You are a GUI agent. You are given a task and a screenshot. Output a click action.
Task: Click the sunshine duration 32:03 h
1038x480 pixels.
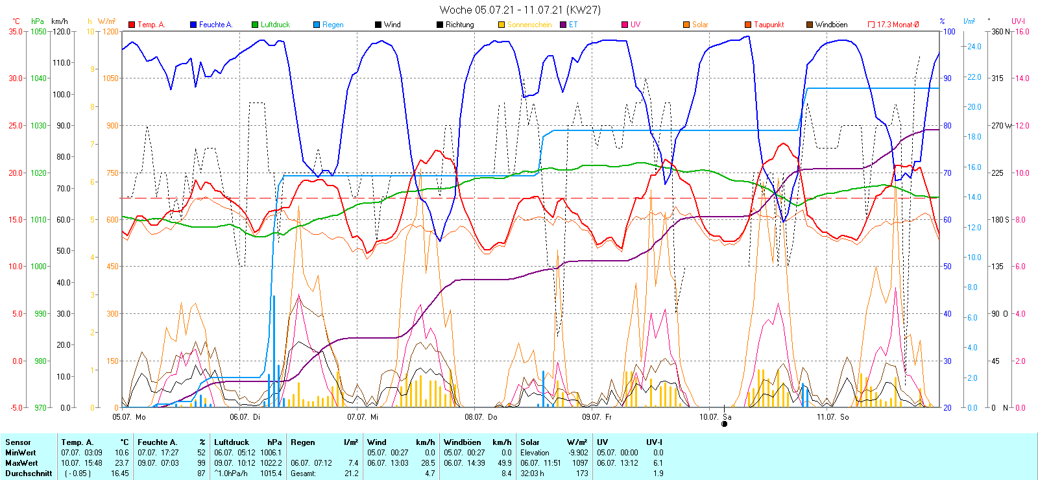point(532,474)
